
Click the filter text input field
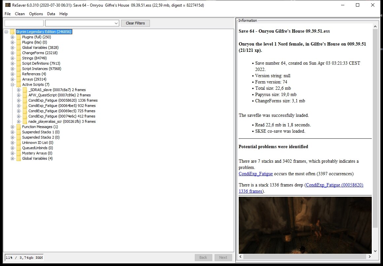tap(24, 23)
